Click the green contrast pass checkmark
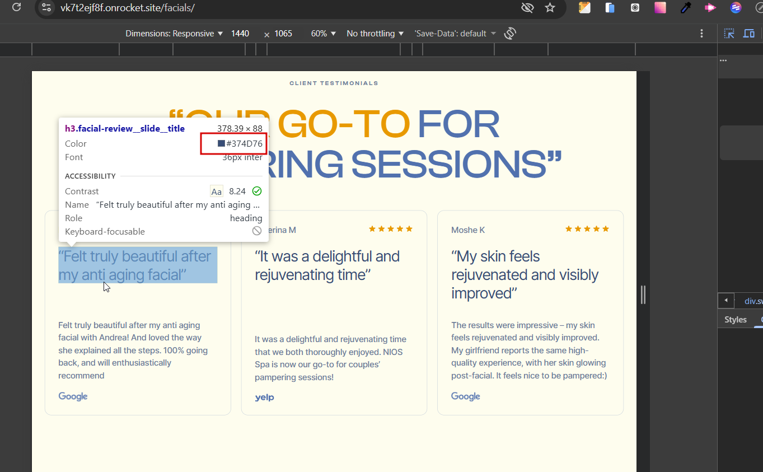763x472 pixels. pos(257,191)
